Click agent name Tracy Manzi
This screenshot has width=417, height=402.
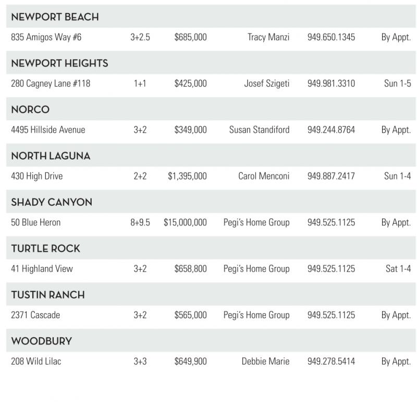point(268,38)
